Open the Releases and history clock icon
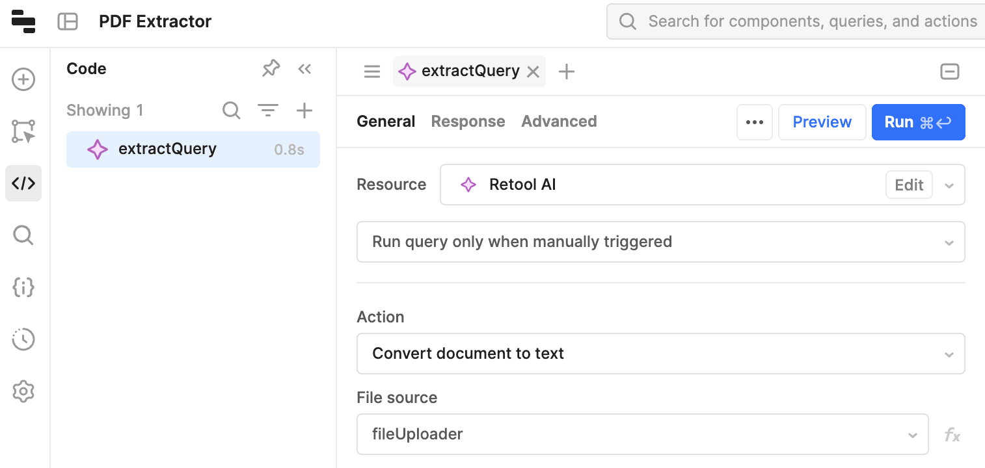Screen dimensions: 985x468 pos(23,339)
